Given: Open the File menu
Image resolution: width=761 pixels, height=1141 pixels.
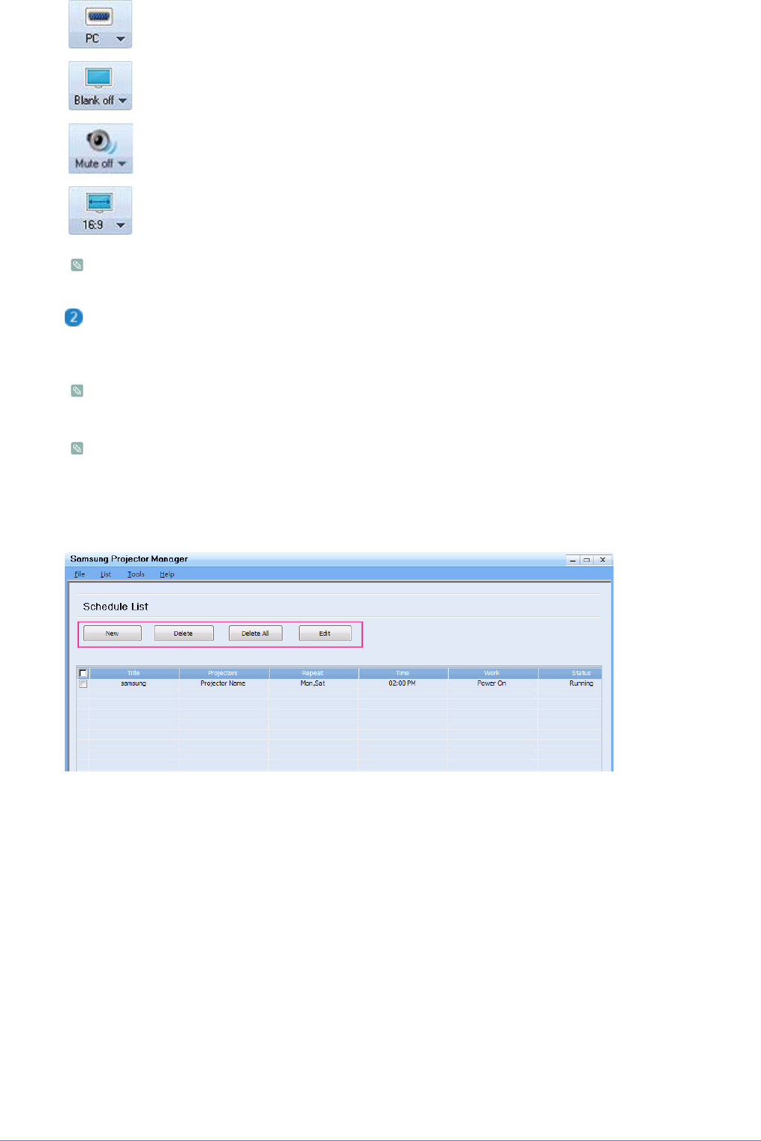Looking at the screenshot, I should (x=80, y=575).
